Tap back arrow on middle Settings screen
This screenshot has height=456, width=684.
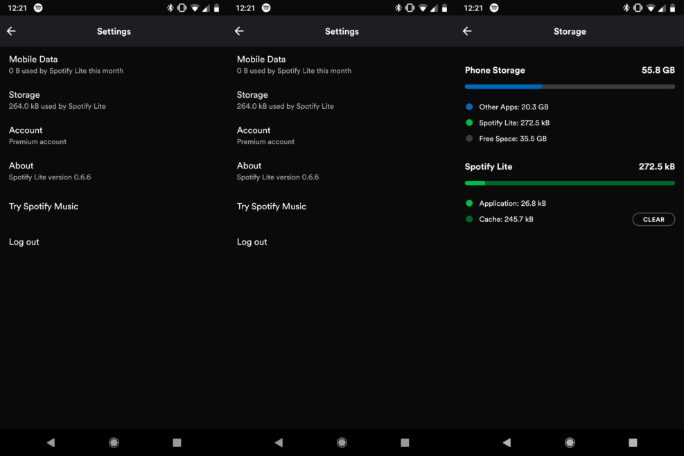tap(239, 31)
